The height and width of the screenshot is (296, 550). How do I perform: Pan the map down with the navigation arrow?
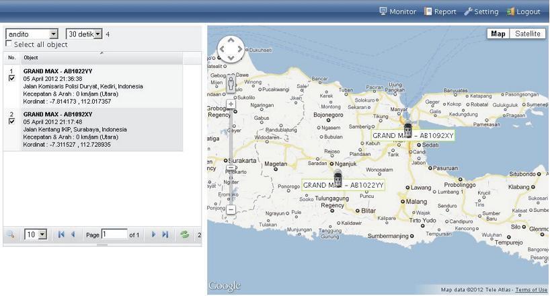click(x=231, y=58)
